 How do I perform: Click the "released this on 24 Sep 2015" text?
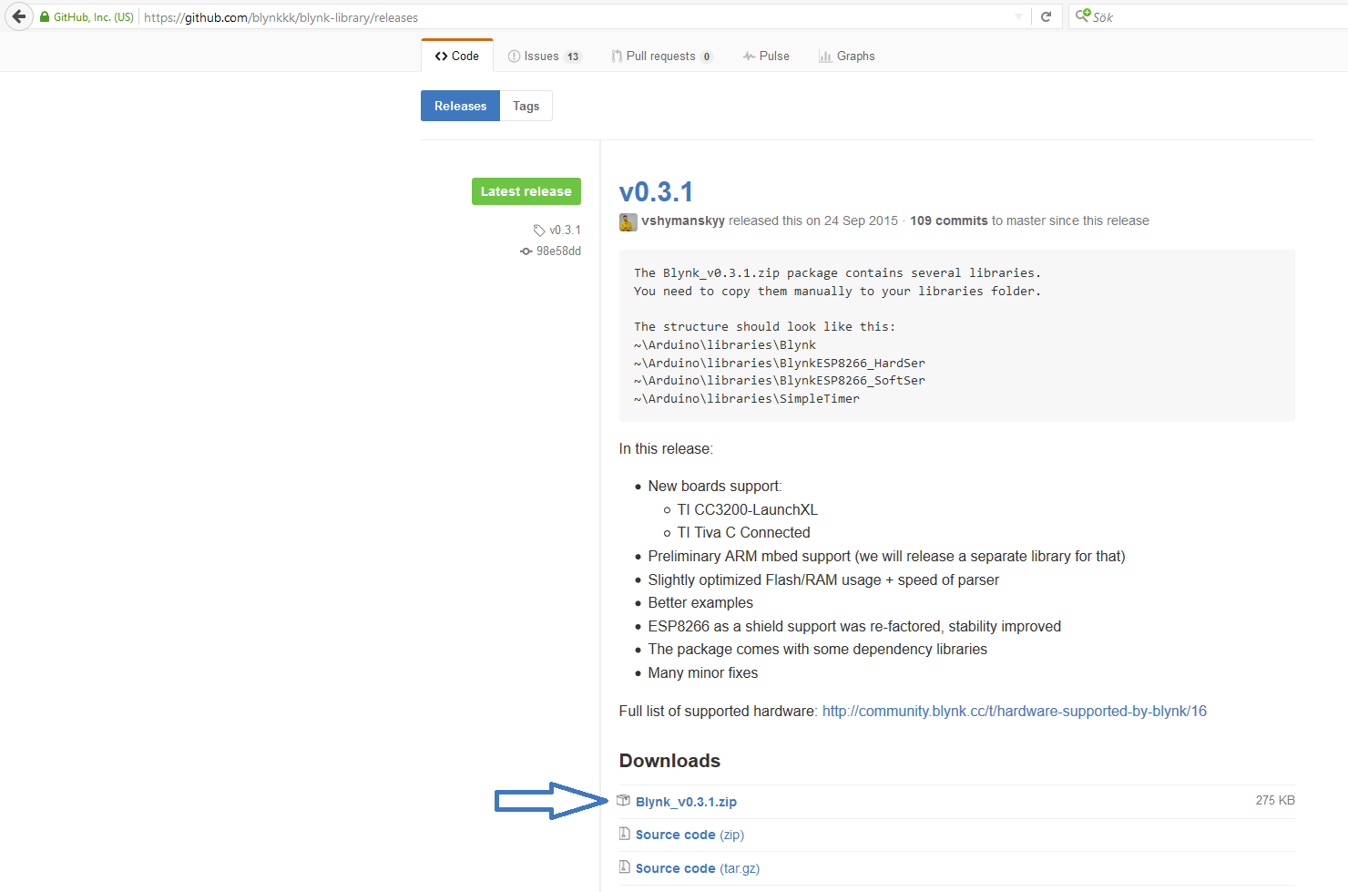pos(813,220)
